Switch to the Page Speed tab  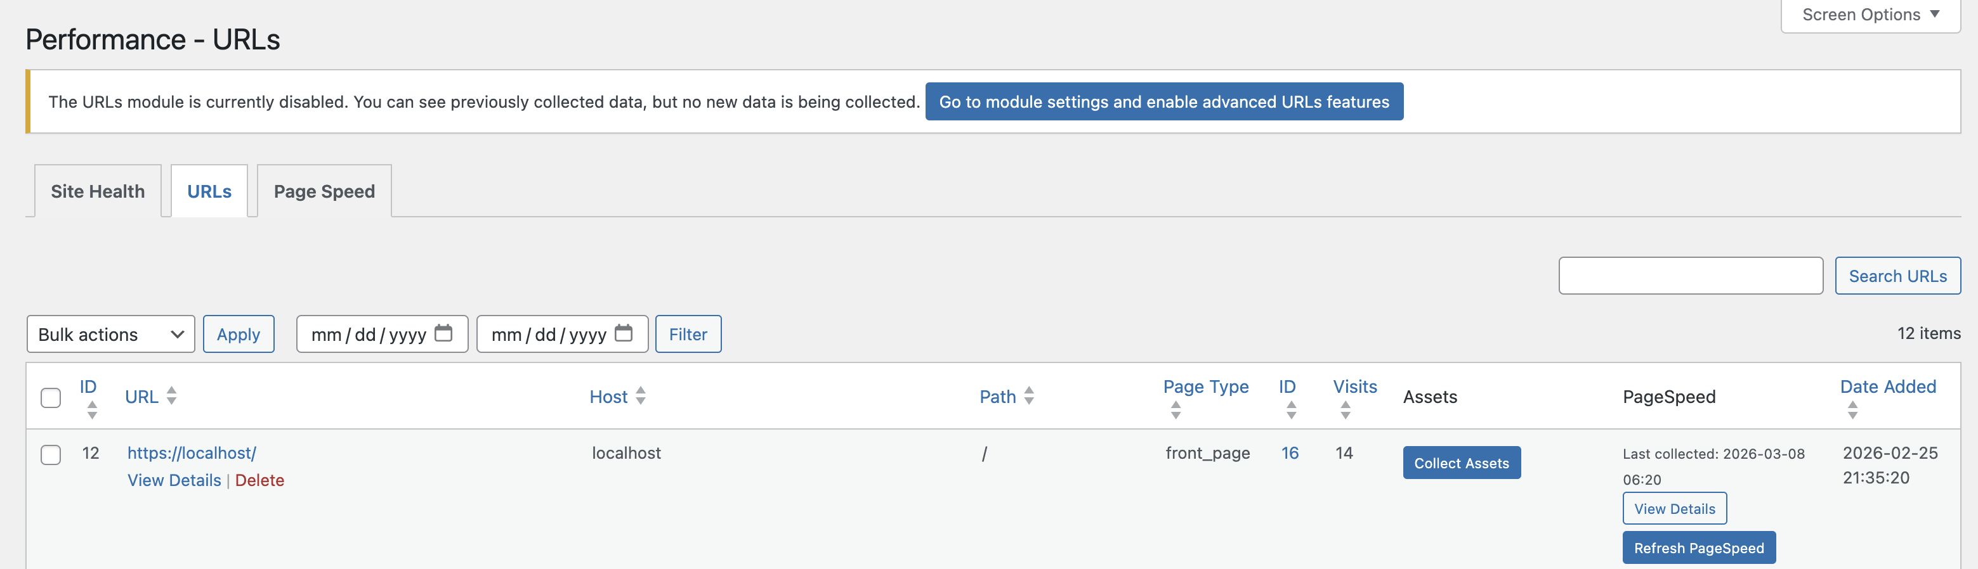[x=324, y=191]
